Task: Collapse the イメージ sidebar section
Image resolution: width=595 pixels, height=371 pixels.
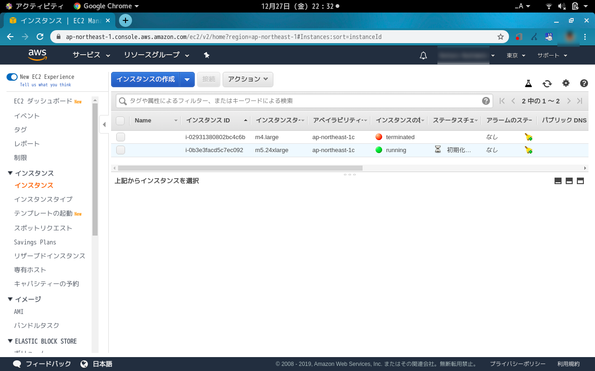Action: [10, 299]
